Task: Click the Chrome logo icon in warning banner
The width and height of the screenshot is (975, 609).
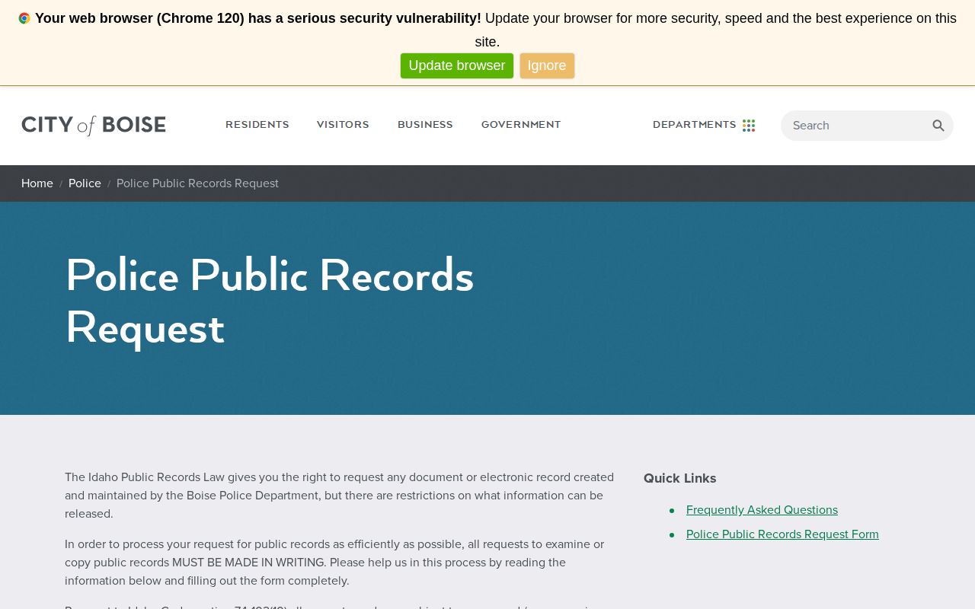Action: point(24,18)
